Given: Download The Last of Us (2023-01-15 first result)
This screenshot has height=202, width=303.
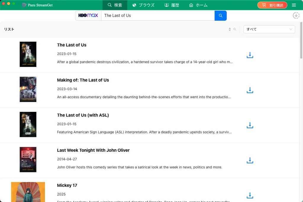Looking at the screenshot, I should coord(250,55).
